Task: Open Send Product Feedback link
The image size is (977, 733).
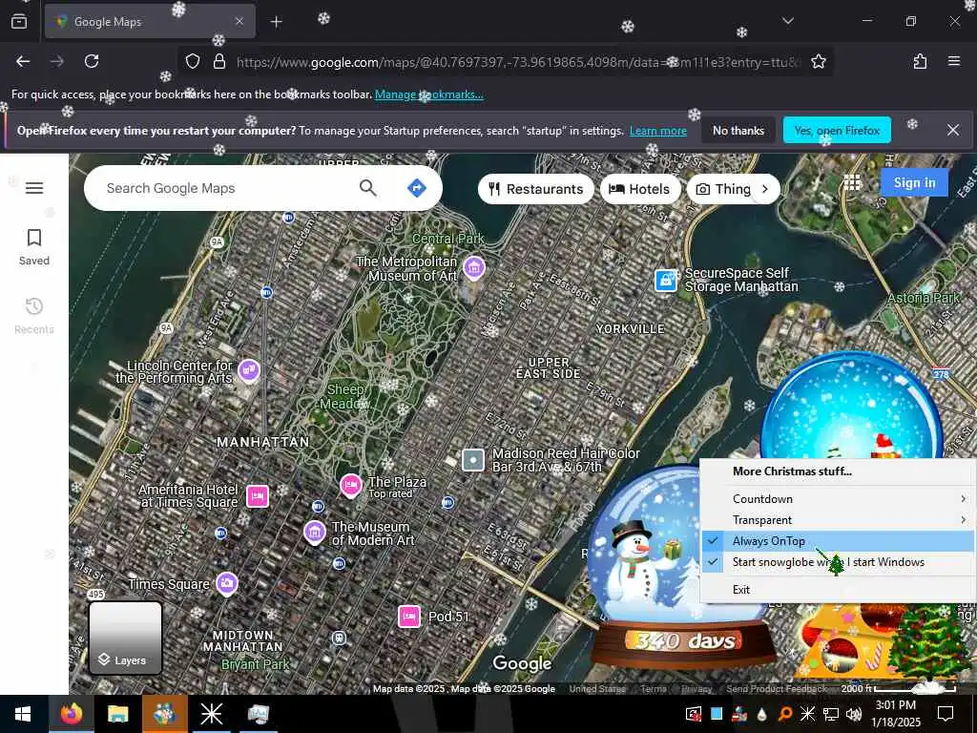Action: 777,689
